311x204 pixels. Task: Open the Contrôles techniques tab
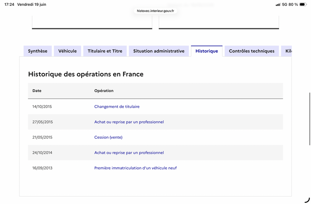point(252,51)
